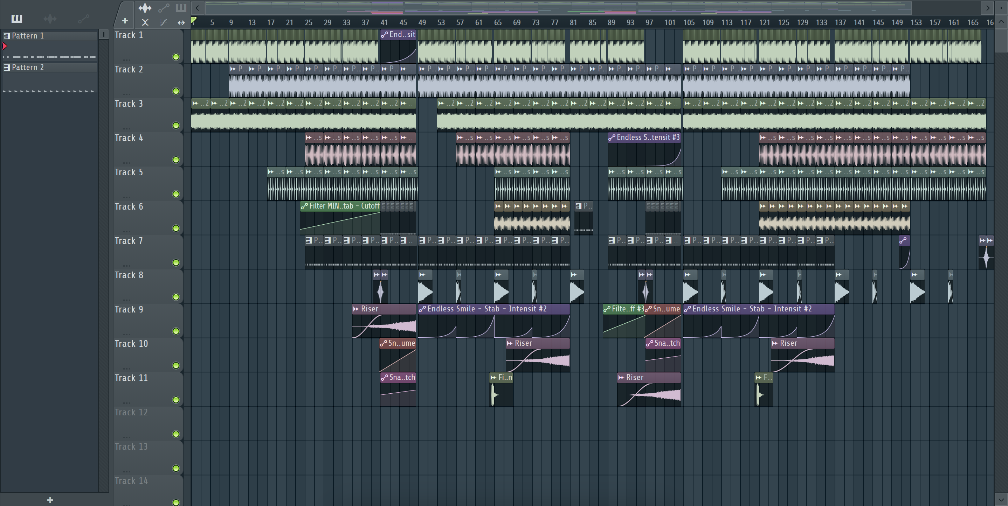Click the right arrow of the overview scrollbar
The height and width of the screenshot is (506, 1008).
click(x=987, y=8)
